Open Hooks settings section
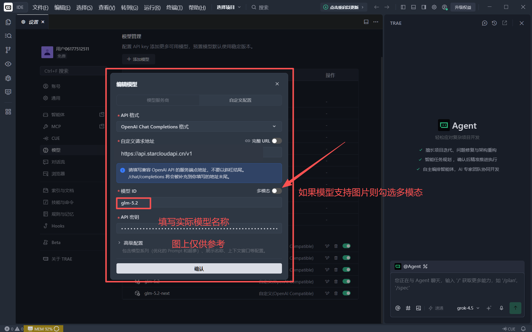This screenshot has width=532, height=332. 72,226
